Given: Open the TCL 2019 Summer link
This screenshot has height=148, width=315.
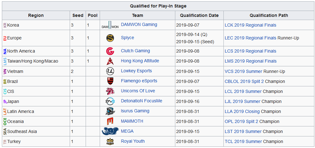Looking at the screenshot, I should (x=243, y=141).
